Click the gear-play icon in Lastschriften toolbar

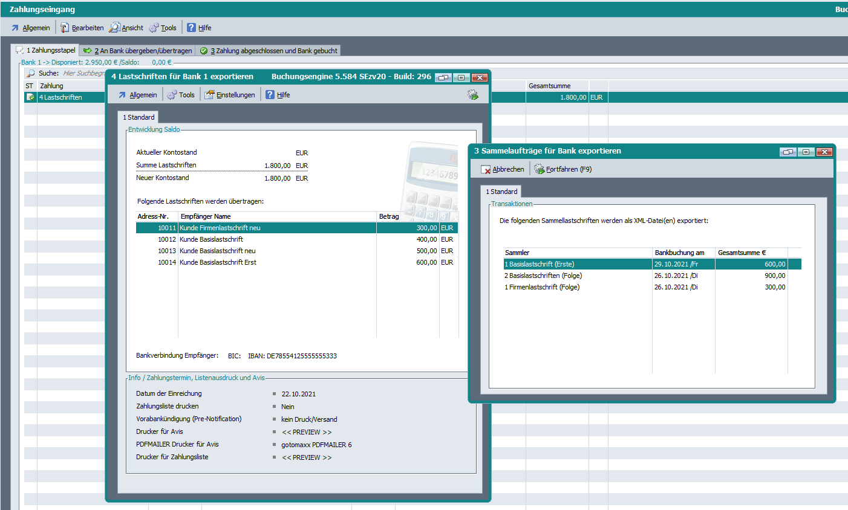click(473, 95)
